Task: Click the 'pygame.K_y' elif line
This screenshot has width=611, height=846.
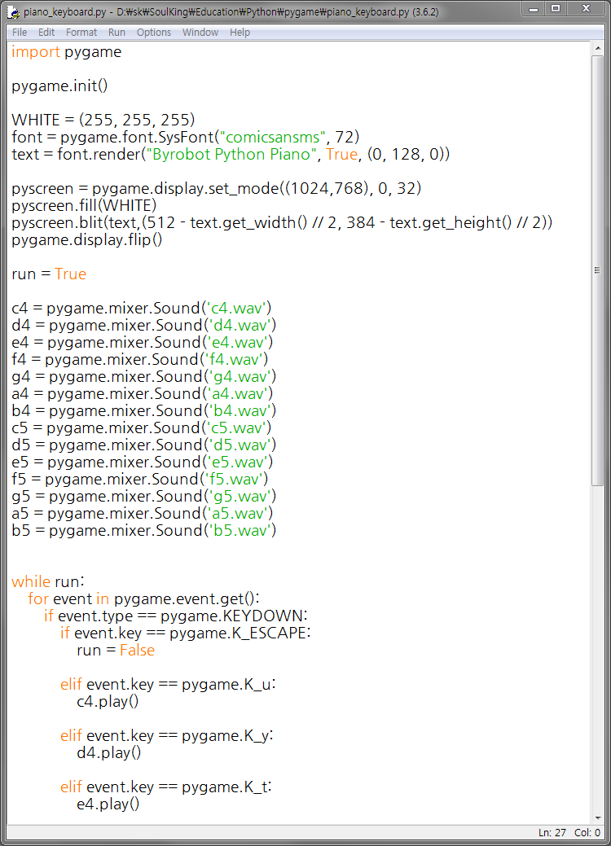Action: [x=167, y=735]
